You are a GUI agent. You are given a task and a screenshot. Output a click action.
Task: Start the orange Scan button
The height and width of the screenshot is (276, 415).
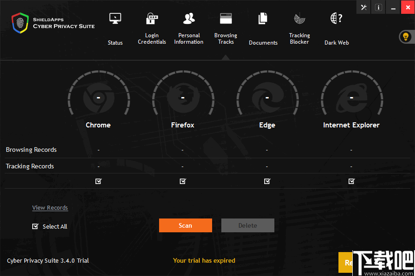pos(185,225)
